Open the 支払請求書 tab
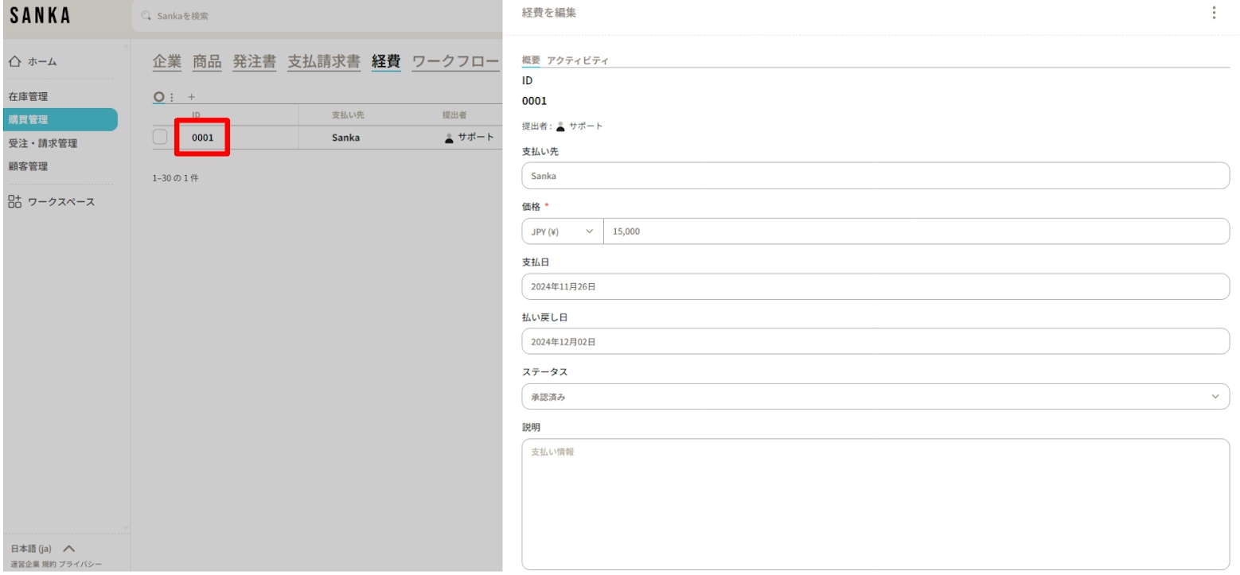Screen dimensions: 1240x575 [x=323, y=61]
